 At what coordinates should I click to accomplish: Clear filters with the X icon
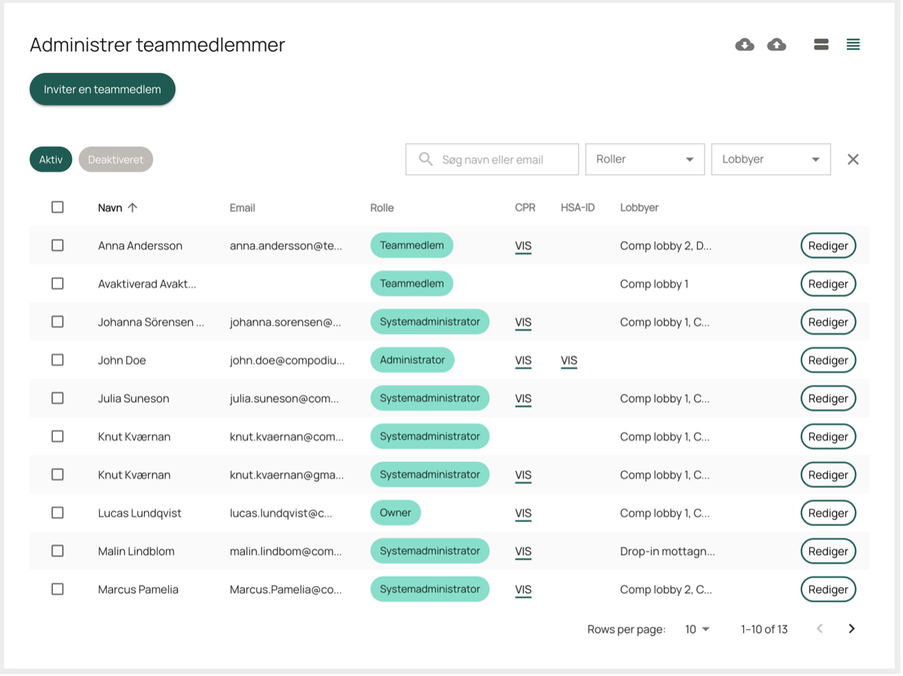coord(853,159)
